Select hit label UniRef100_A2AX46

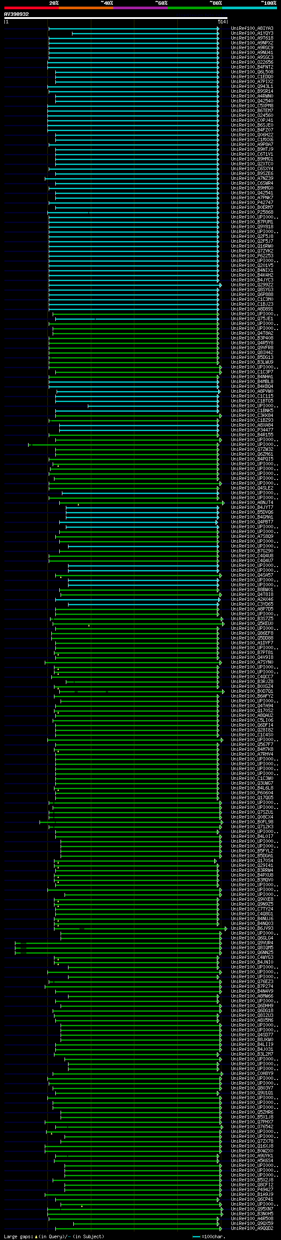pyautogui.click(x=252, y=599)
